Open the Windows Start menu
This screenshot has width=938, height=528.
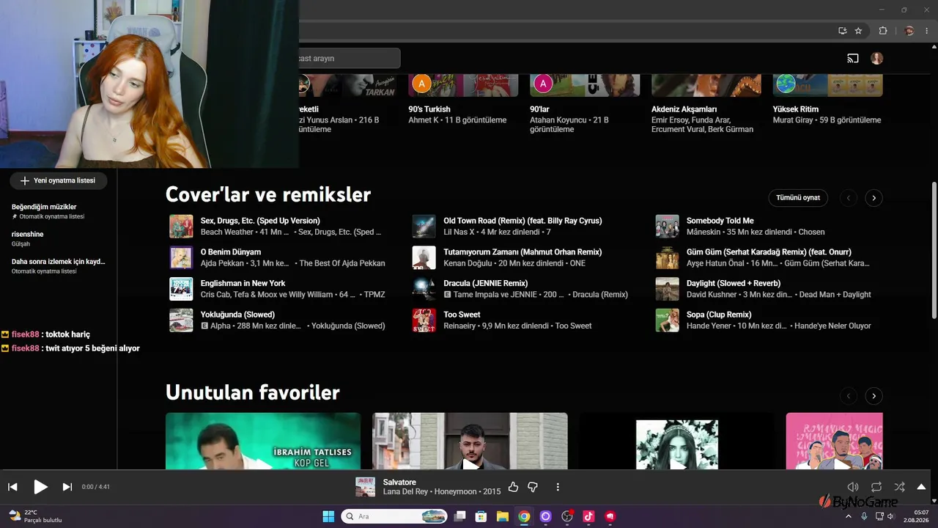coord(328,516)
